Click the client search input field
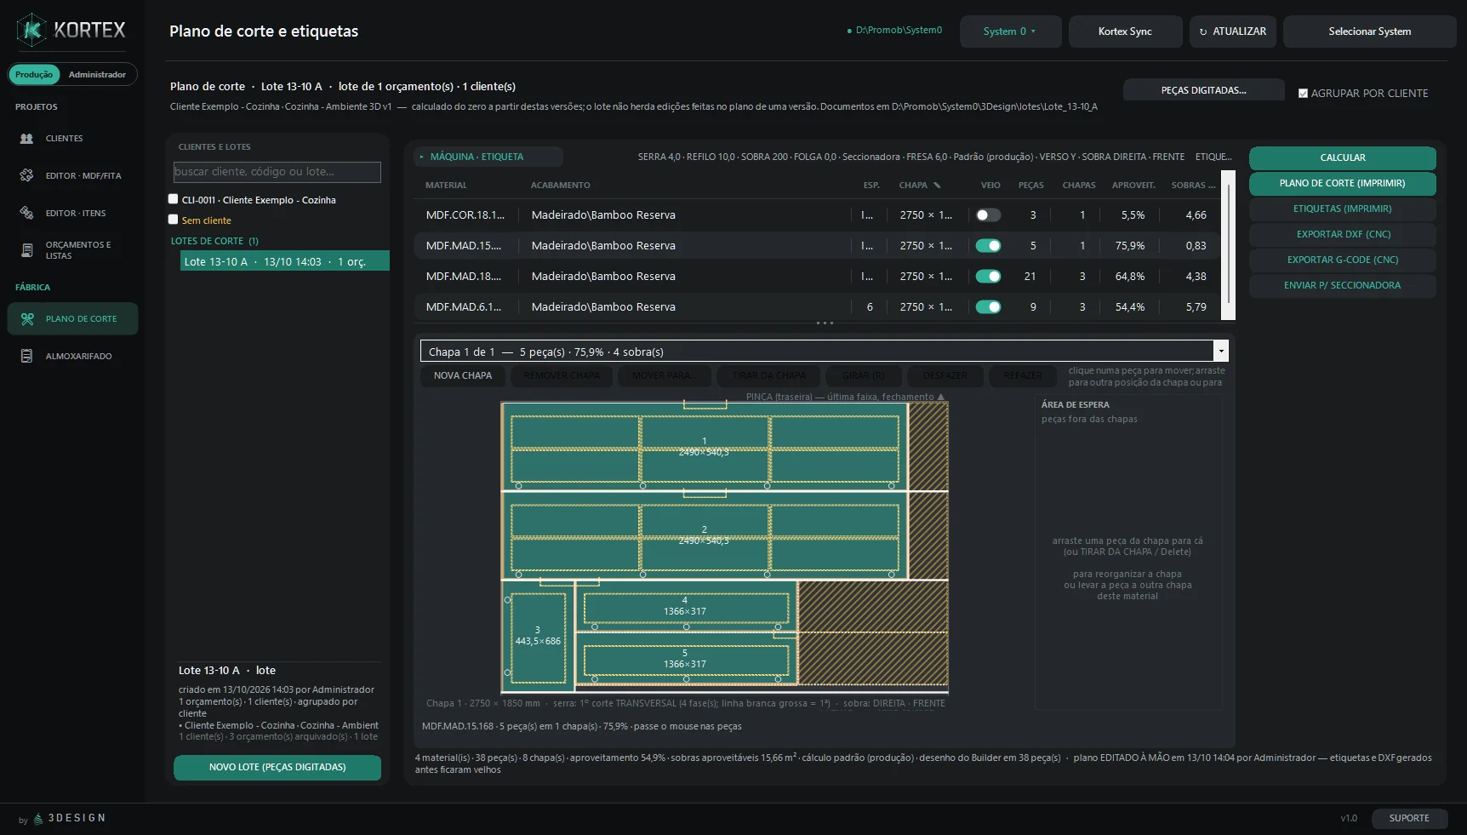Image resolution: width=1467 pixels, height=835 pixels. point(277,172)
